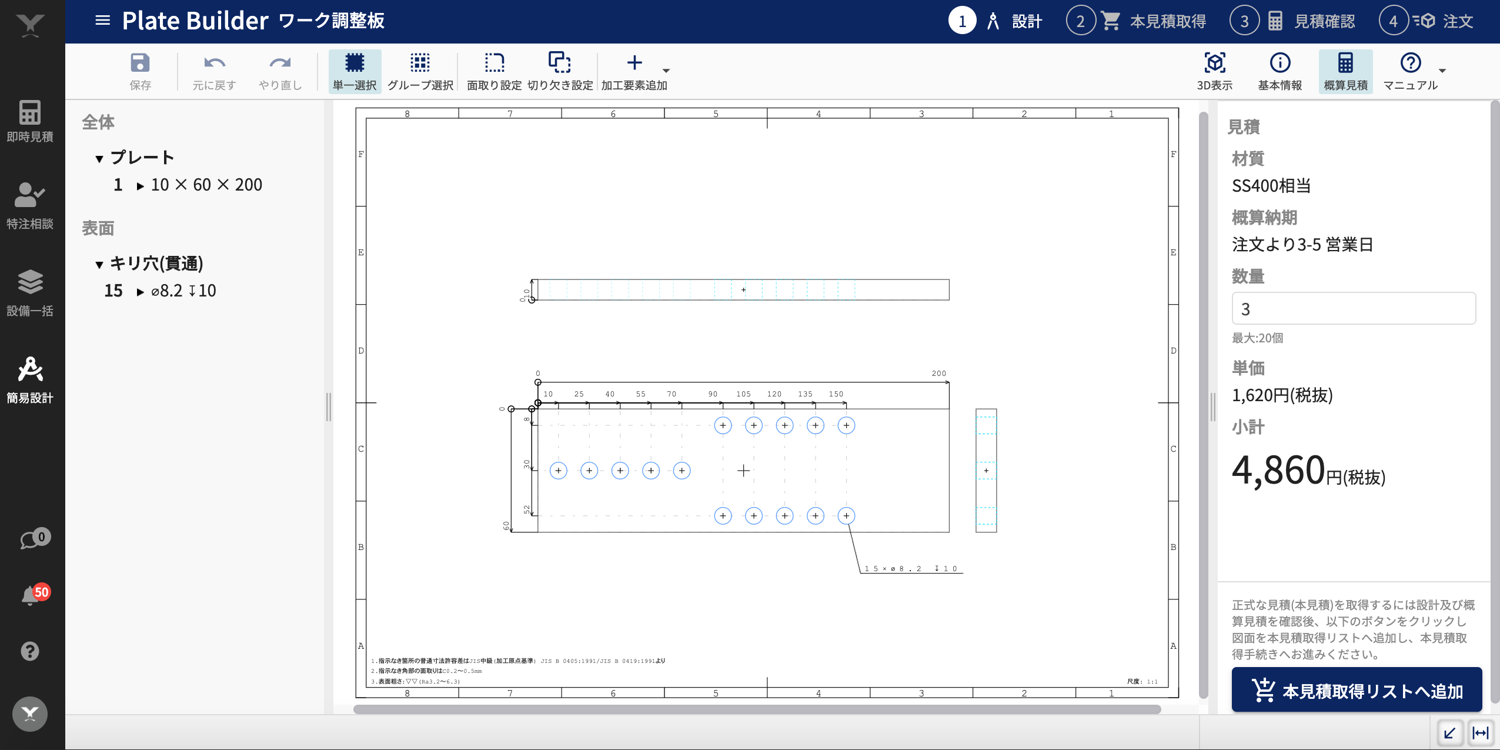Open 設備一括 in the sidebar
This screenshot has width=1500, height=750.
[30, 293]
